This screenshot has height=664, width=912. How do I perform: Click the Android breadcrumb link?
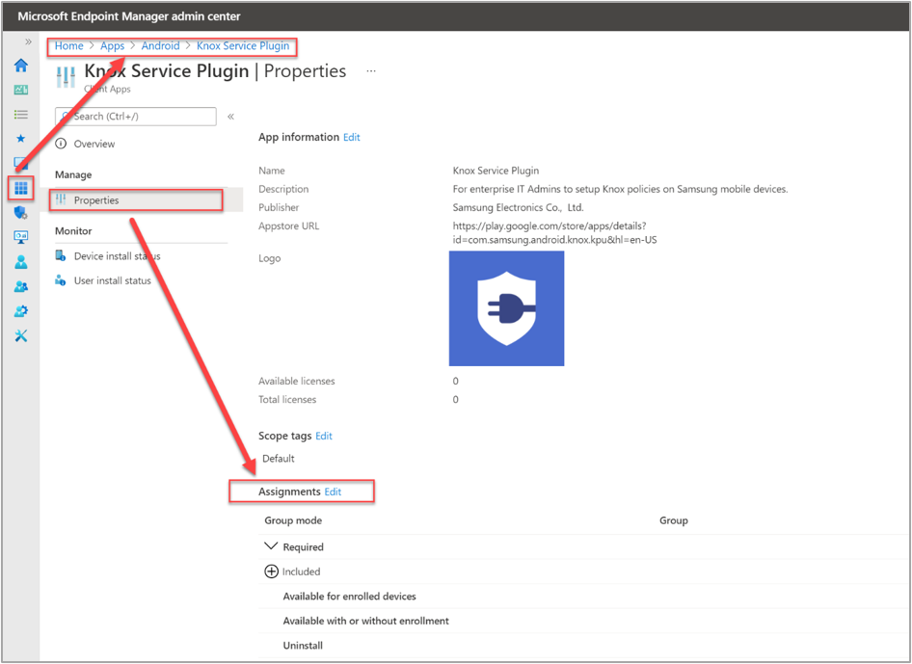click(x=161, y=45)
